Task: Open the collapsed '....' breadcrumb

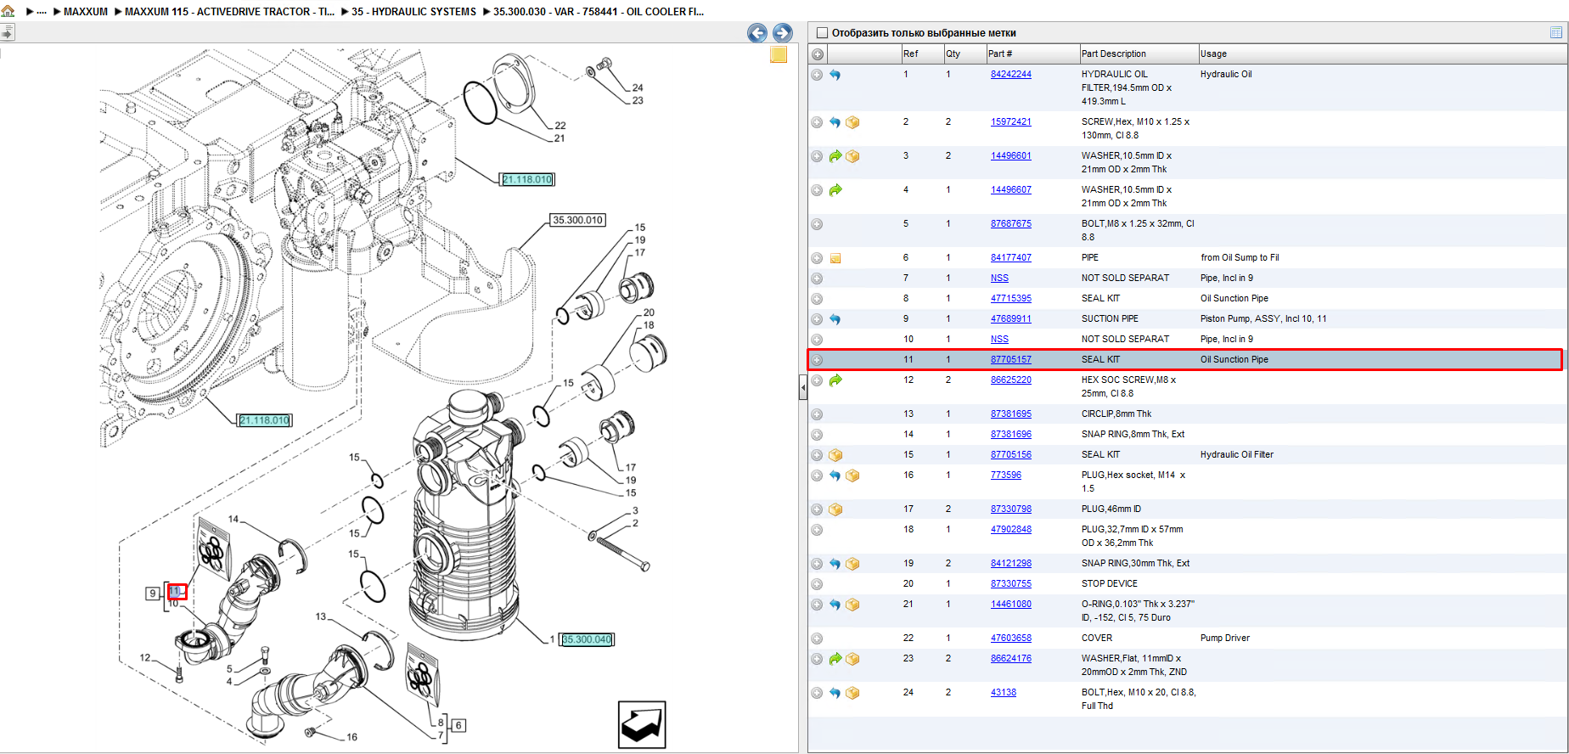Action: [42, 12]
